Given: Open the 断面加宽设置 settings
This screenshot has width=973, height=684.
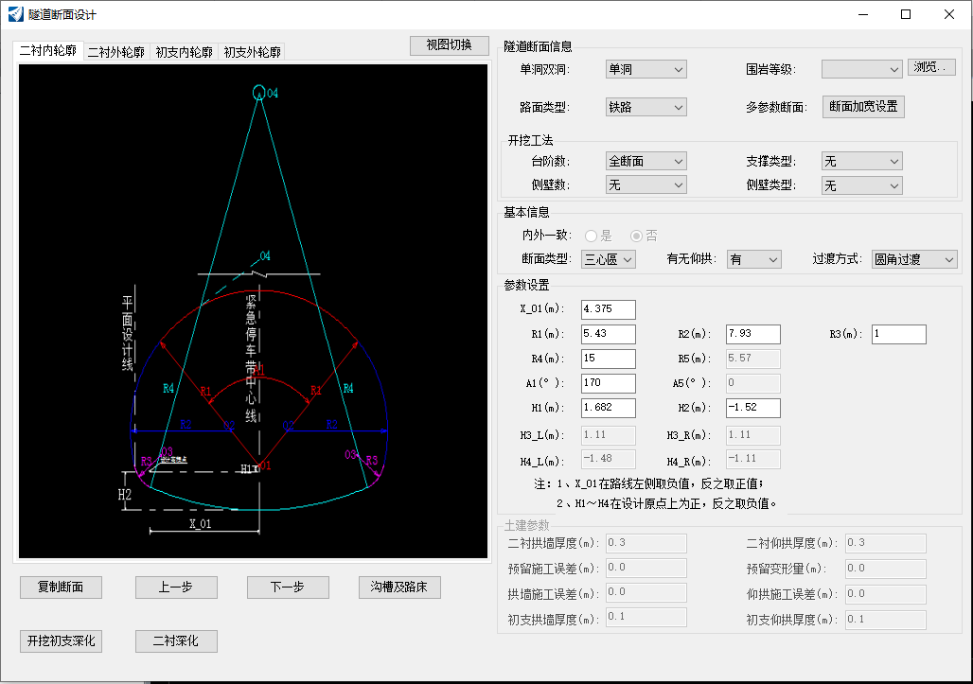Looking at the screenshot, I should [861, 107].
